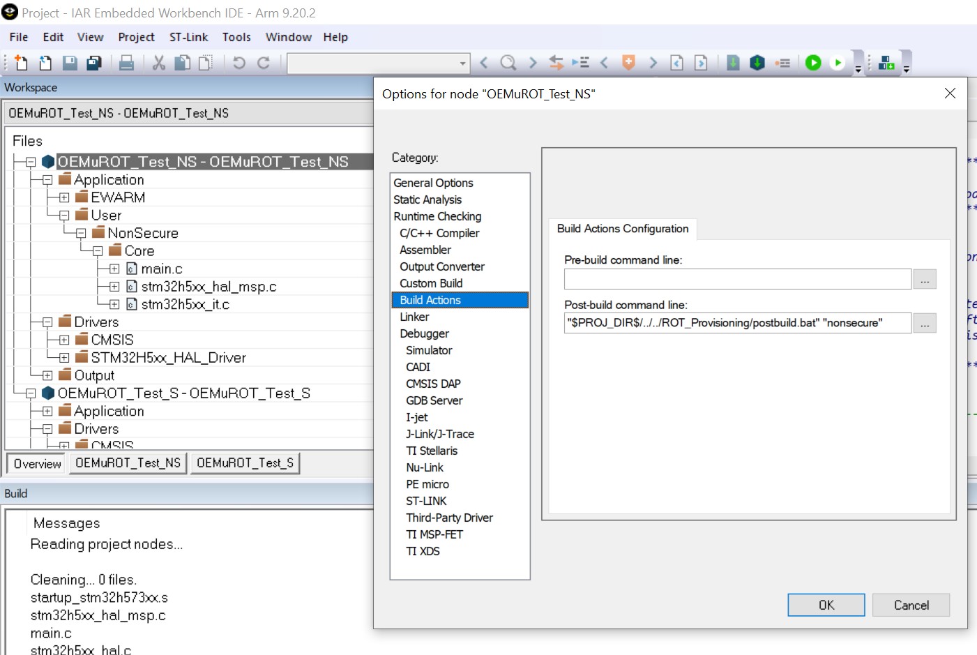The width and height of the screenshot is (977, 655).
Task: Browse for the pre-build command line
Action: [925, 279]
